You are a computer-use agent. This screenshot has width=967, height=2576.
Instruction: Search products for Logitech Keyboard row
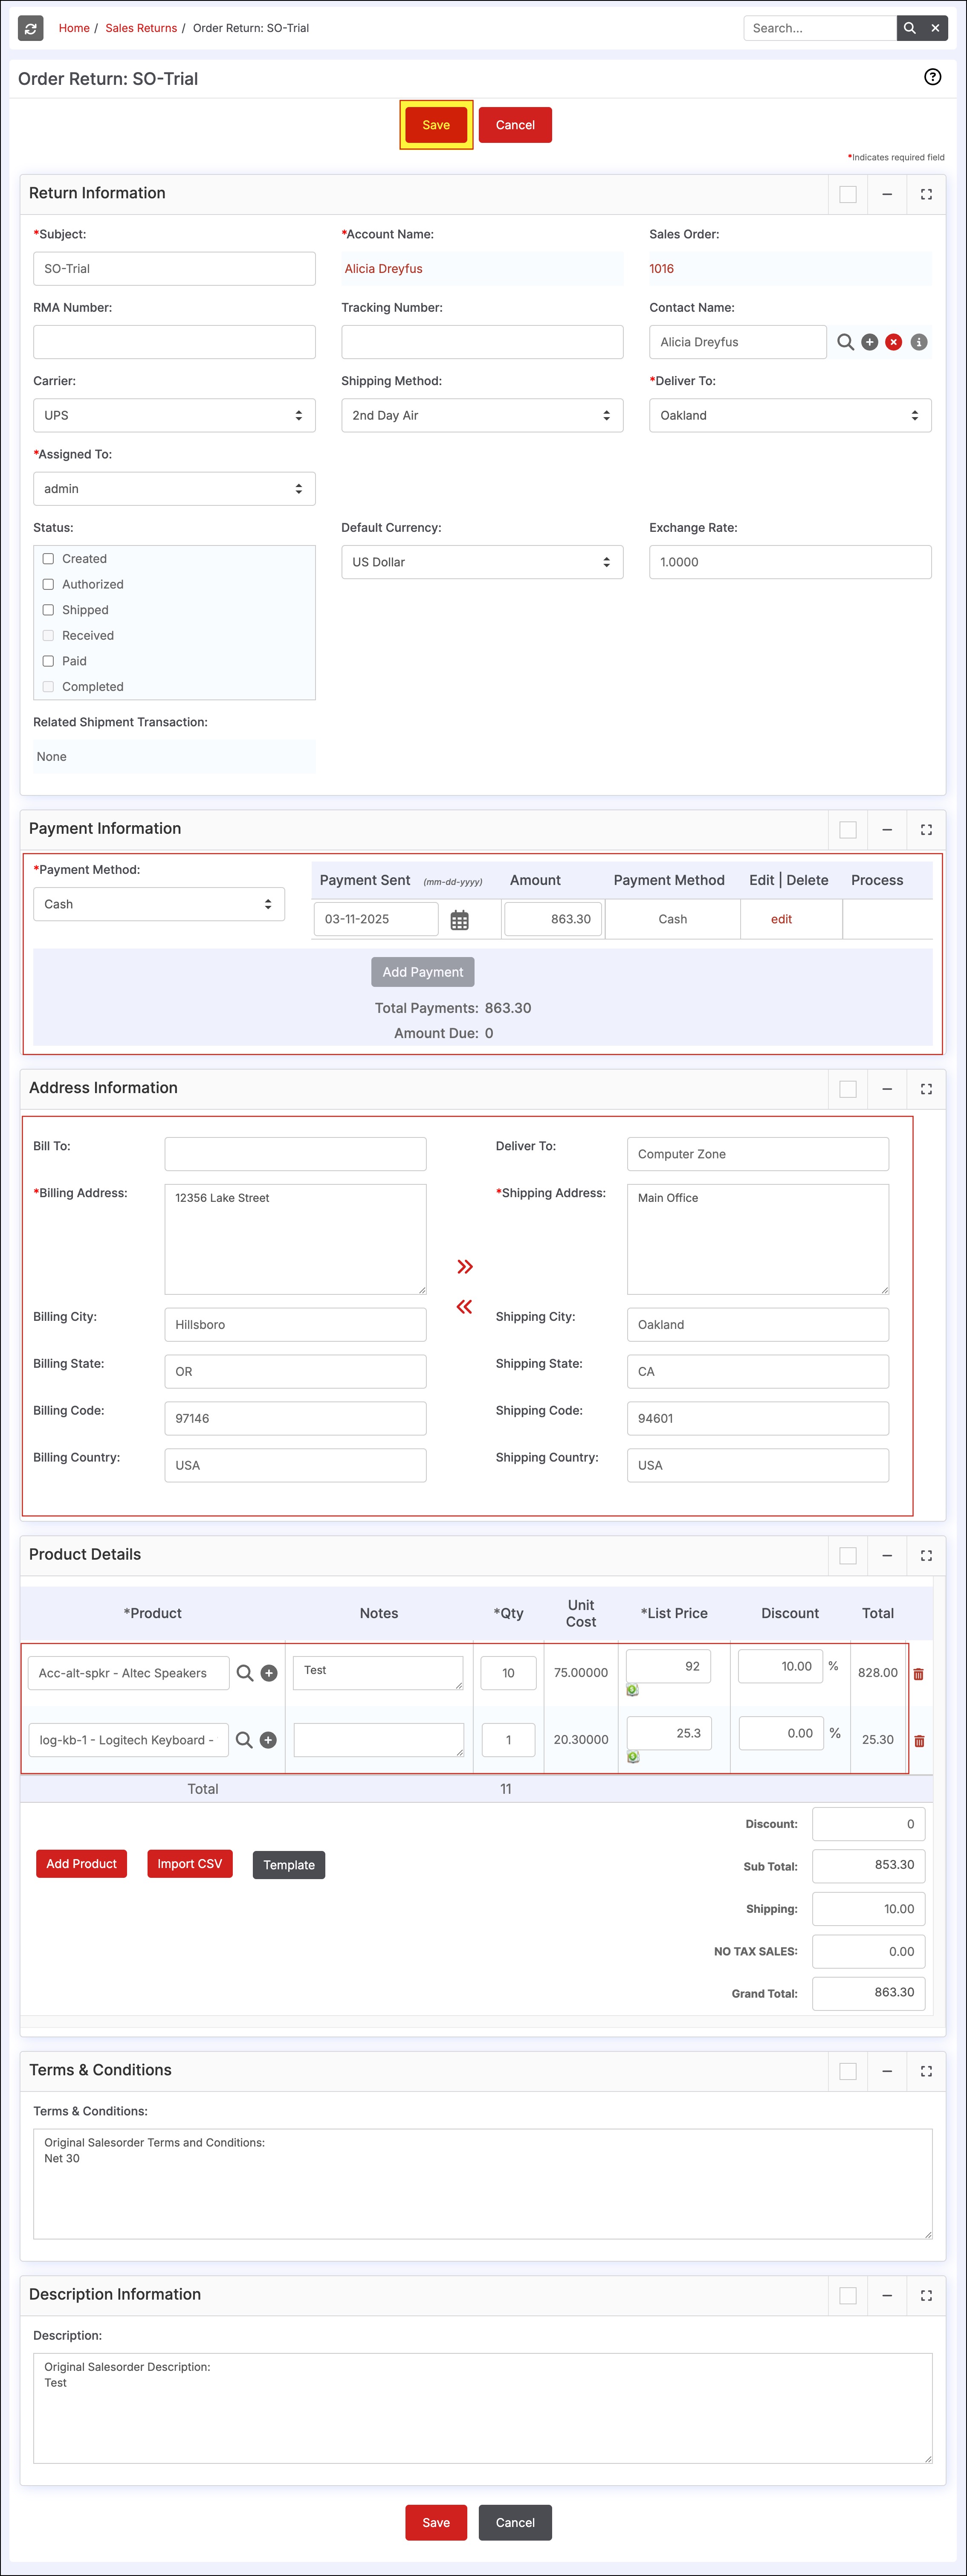coord(243,1740)
